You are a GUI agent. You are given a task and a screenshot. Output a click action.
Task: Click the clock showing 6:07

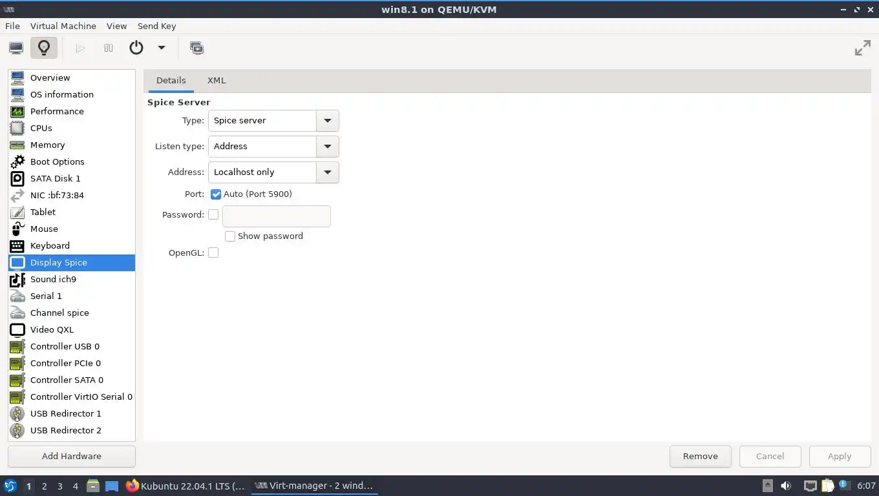tap(866, 486)
